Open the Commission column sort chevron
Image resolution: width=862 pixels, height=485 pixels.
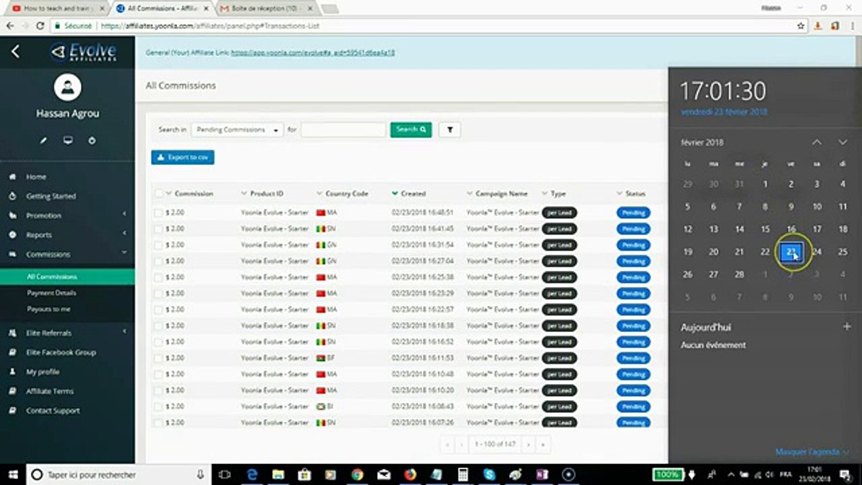pyautogui.click(x=169, y=193)
